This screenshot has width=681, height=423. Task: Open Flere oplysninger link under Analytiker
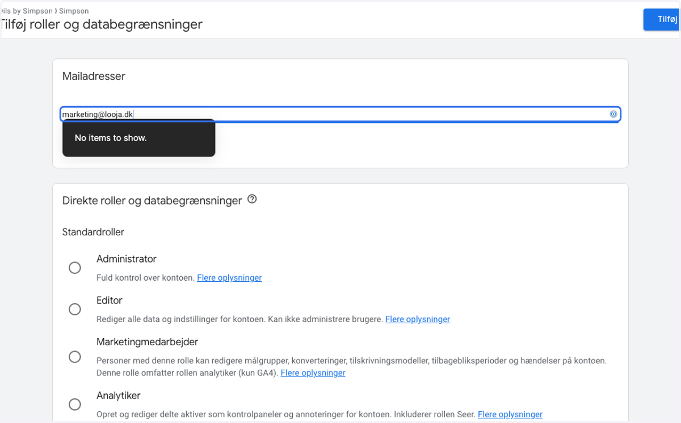(510, 414)
